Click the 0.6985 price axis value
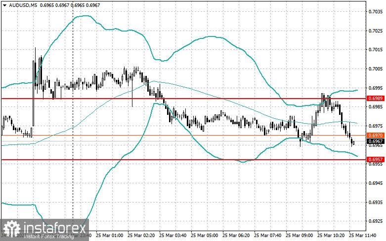Image resolution: width=386 pixels, height=241 pixels. (376, 107)
